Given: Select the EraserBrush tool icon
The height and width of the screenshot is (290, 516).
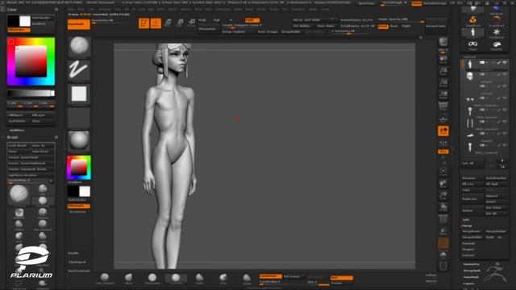Looking at the screenshot, I should 497,21.
